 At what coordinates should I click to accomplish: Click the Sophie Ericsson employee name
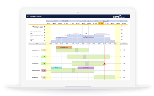pyautogui.click(x=36, y=70)
